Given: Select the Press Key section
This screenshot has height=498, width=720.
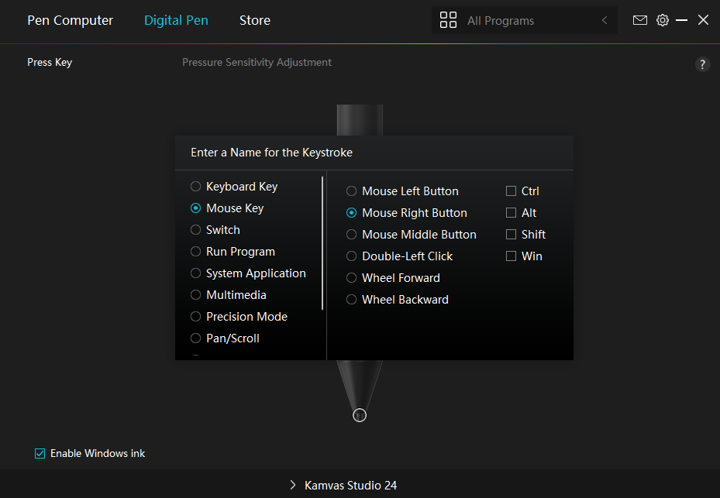Looking at the screenshot, I should click(50, 62).
